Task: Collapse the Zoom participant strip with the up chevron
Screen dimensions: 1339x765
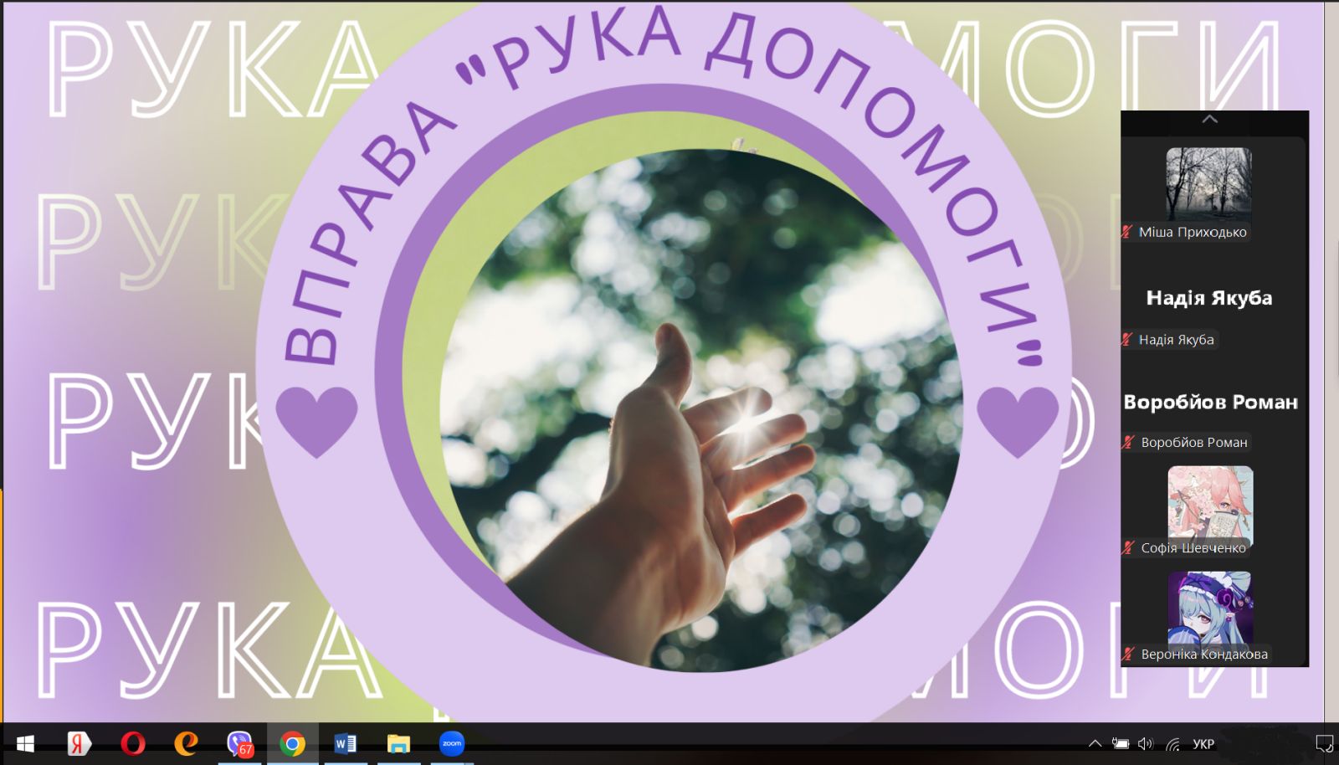Action: tap(1209, 120)
